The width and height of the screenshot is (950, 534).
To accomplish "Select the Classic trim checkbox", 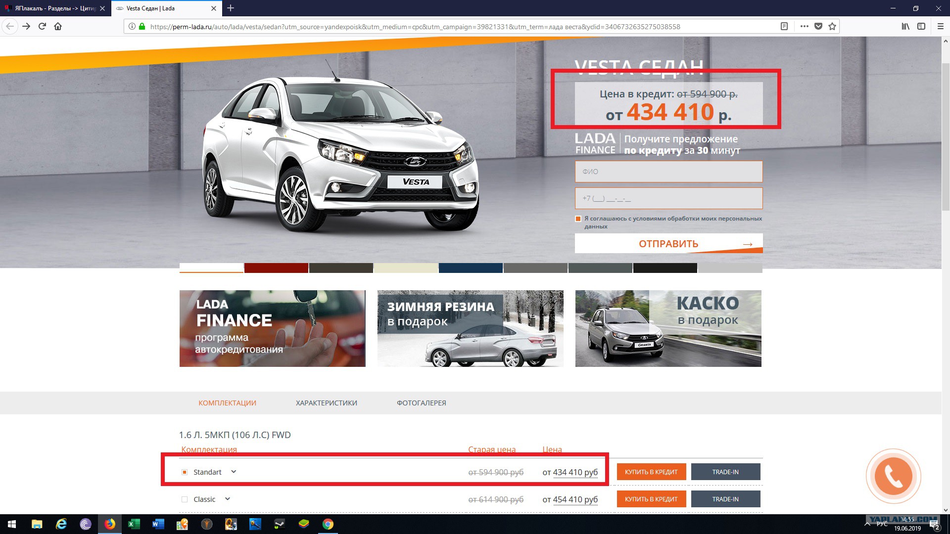I will coord(185,499).
